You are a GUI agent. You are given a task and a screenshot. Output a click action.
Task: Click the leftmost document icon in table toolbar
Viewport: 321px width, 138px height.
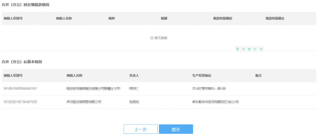pos(238,49)
